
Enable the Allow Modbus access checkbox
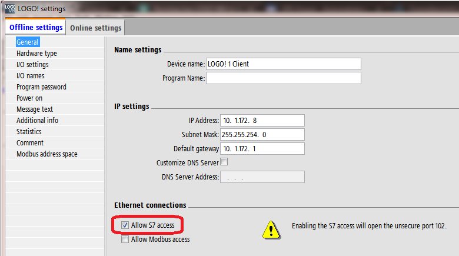[x=125, y=240]
